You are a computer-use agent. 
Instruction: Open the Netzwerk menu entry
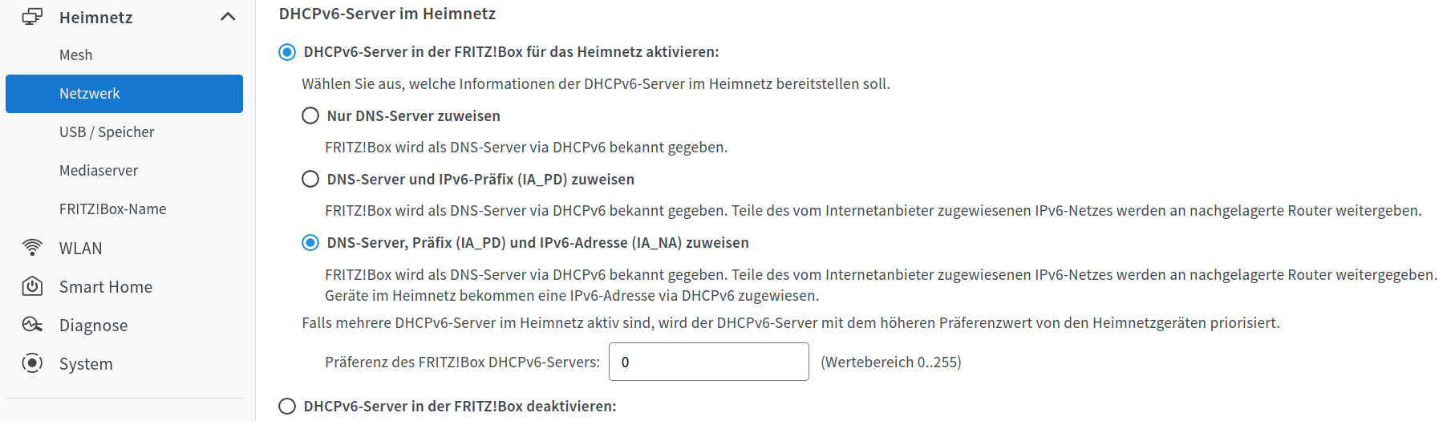pyautogui.click(x=124, y=94)
